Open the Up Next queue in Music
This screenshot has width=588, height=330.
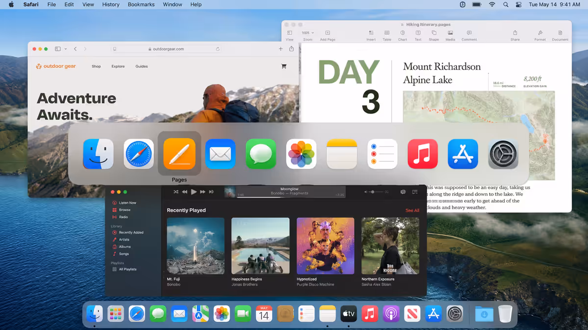[x=415, y=192]
